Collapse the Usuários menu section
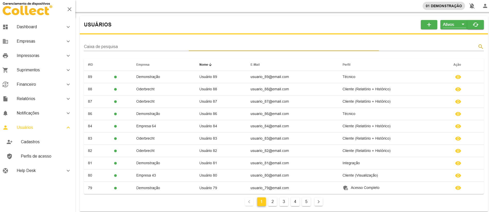Screen dimensions: 489x212 point(68,128)
